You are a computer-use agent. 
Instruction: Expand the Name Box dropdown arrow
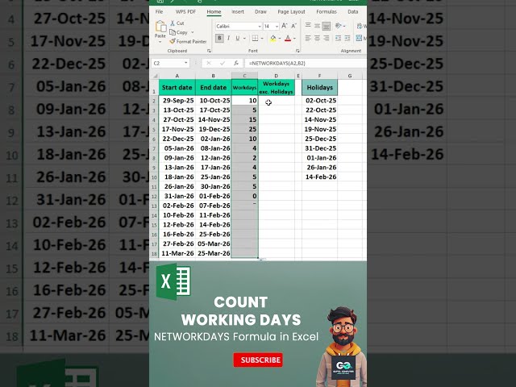point(186,63)
